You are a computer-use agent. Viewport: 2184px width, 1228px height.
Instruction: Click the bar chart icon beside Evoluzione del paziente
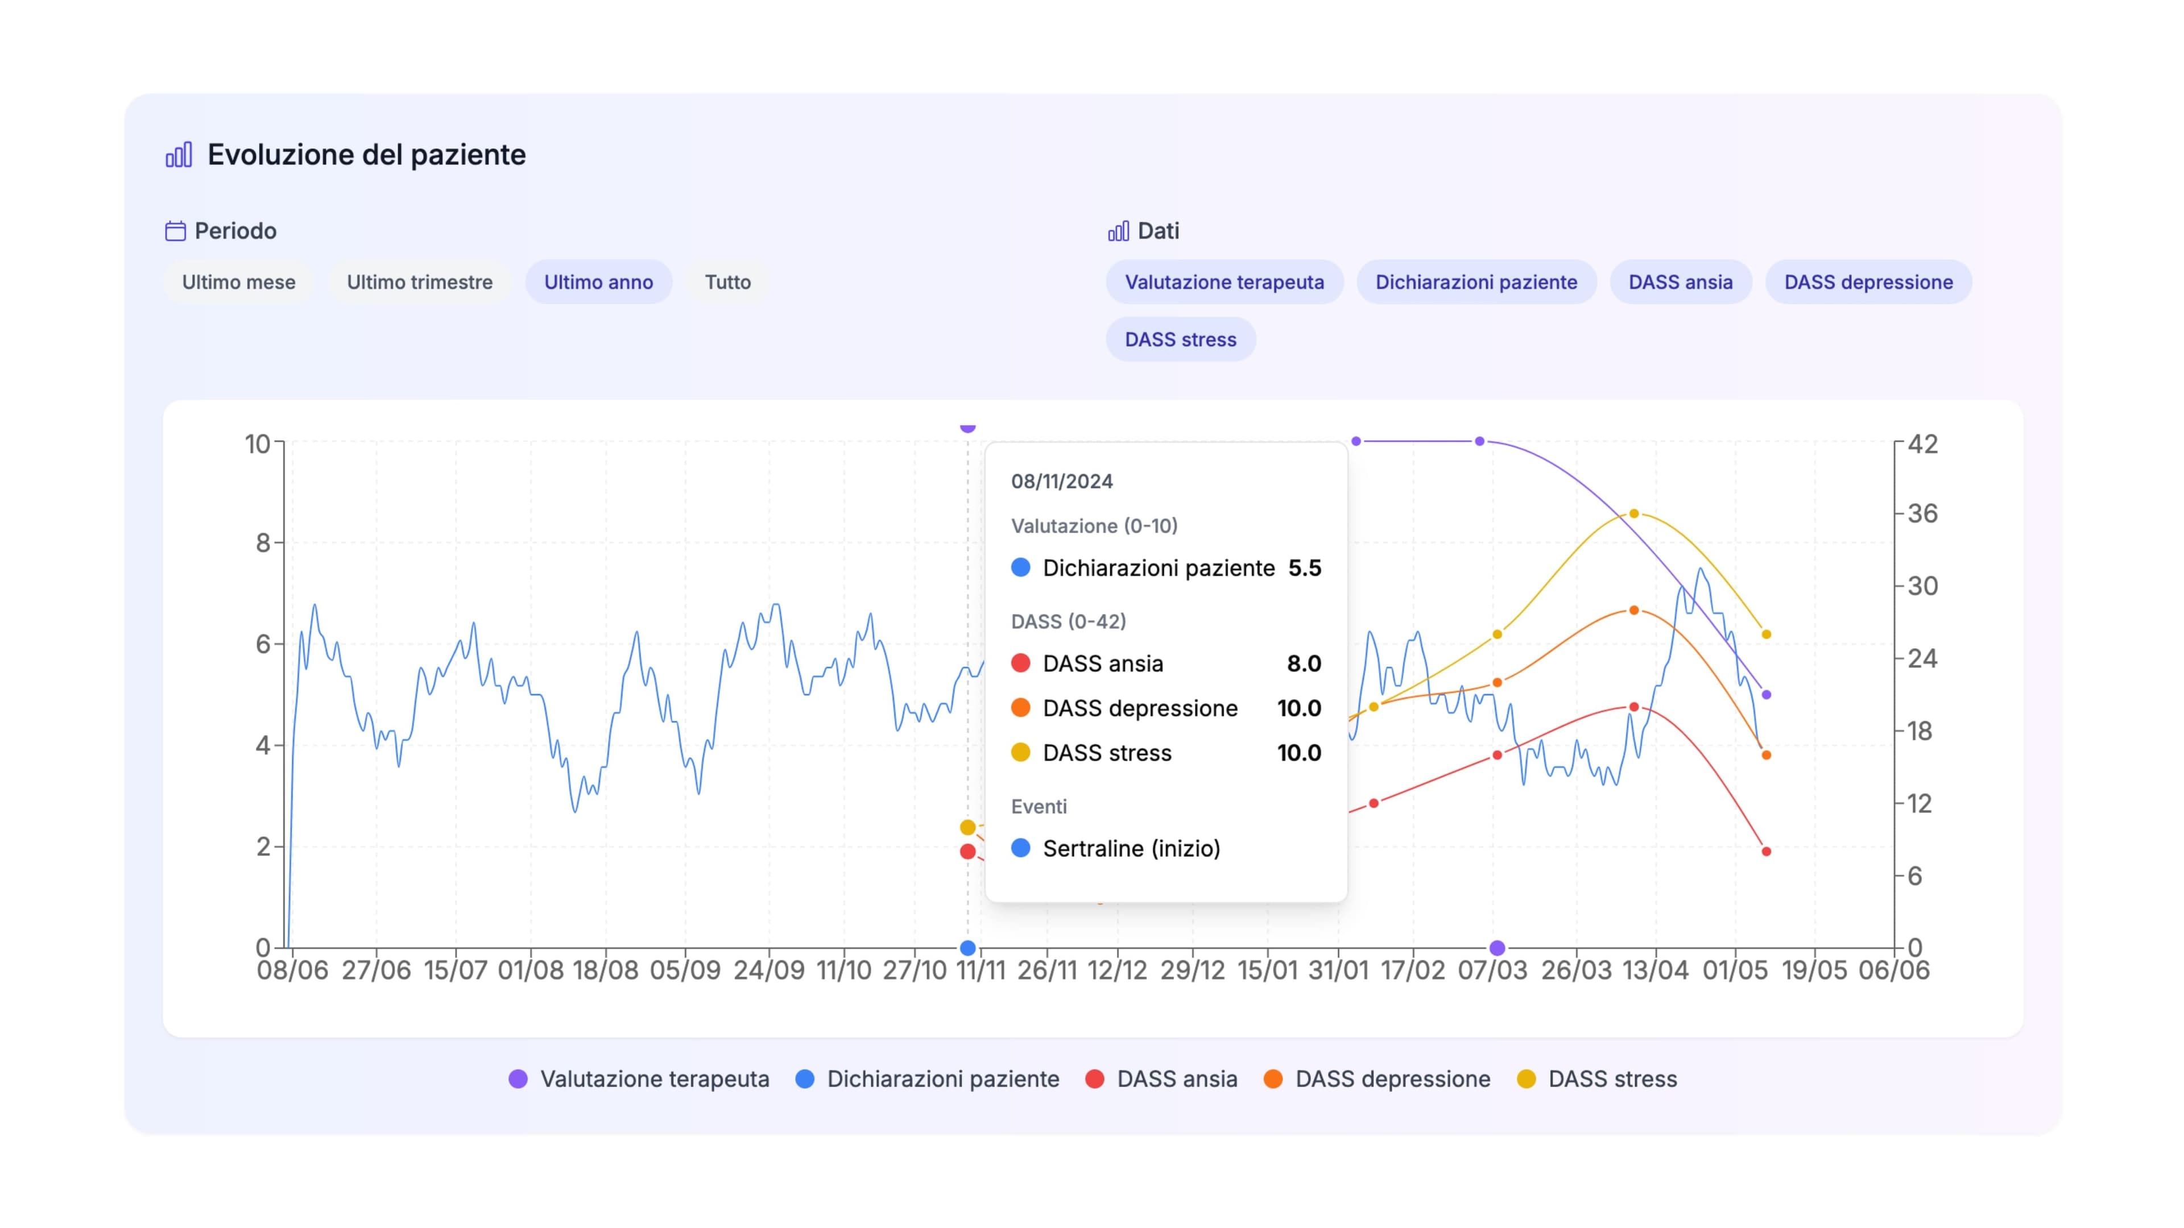(179, 155)
